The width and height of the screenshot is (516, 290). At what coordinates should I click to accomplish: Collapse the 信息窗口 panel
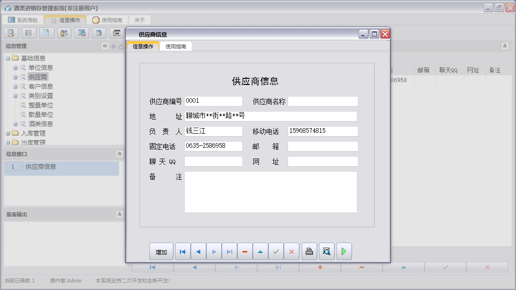click(x=119, y=154)
